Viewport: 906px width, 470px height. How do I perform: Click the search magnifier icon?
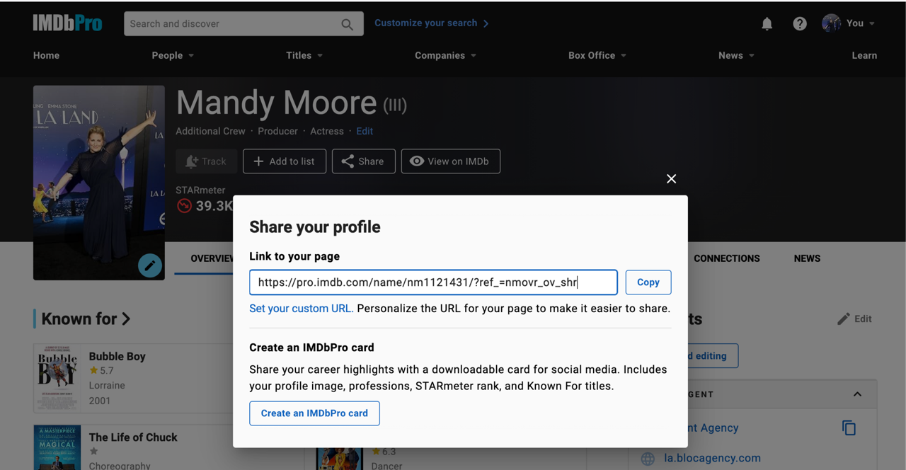346,23
